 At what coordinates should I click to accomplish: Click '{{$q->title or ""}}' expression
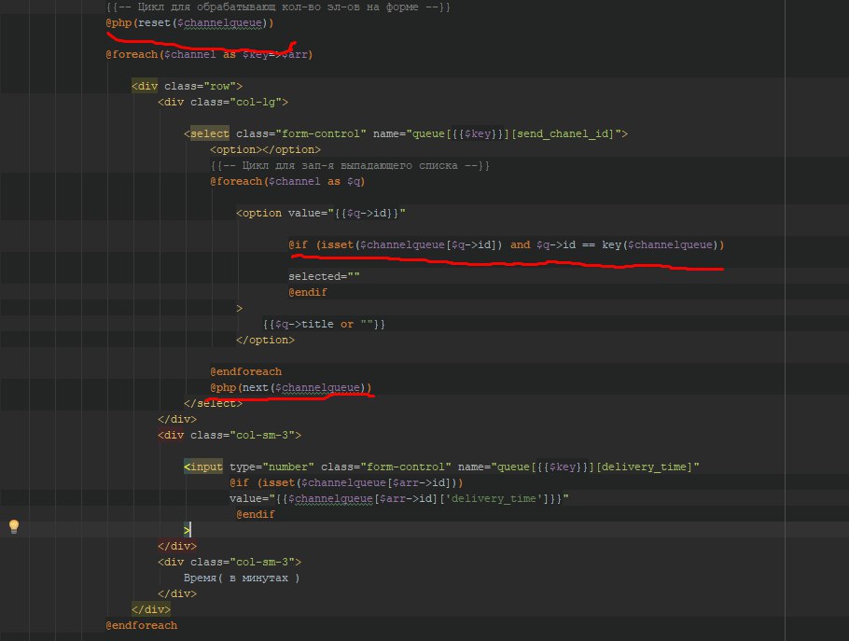pos(324,324)
